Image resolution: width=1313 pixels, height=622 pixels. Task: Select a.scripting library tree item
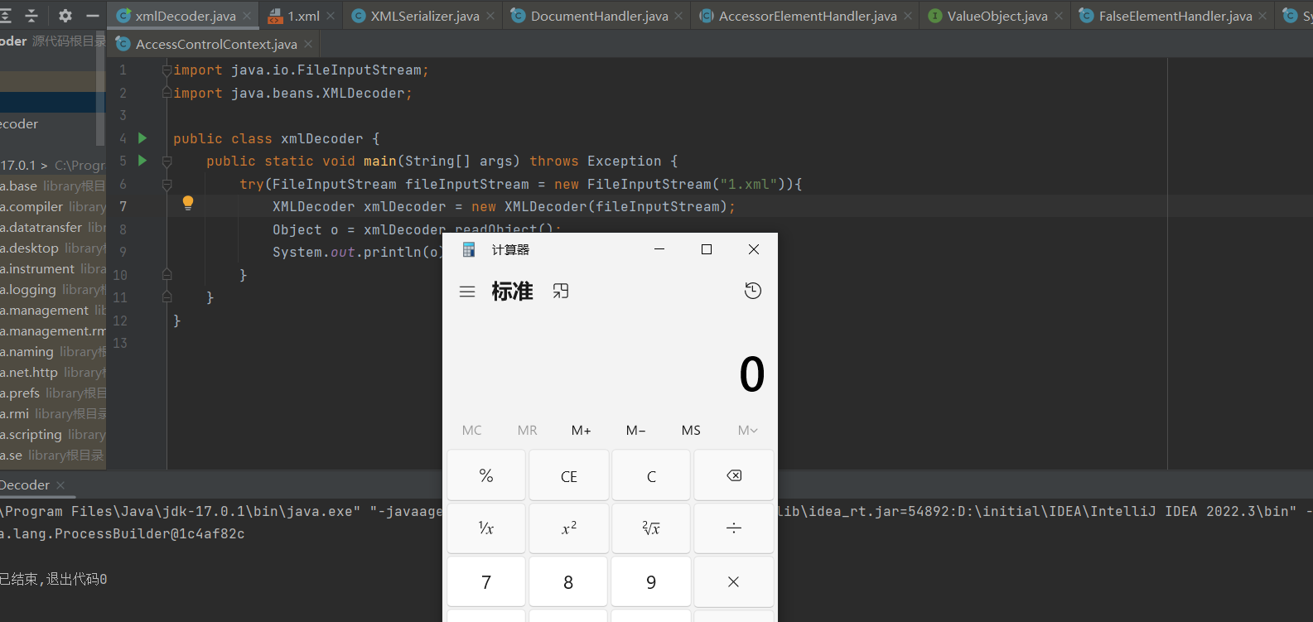pyautogui.click(x=53, y=434)
